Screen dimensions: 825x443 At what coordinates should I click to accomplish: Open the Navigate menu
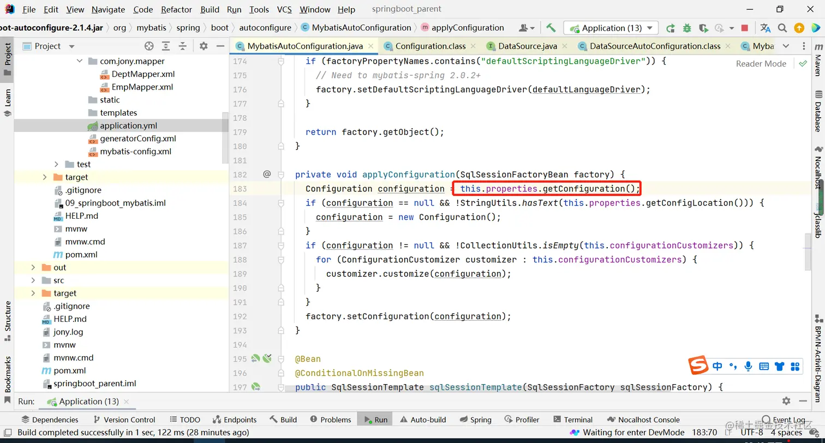[x=108, y=9]
